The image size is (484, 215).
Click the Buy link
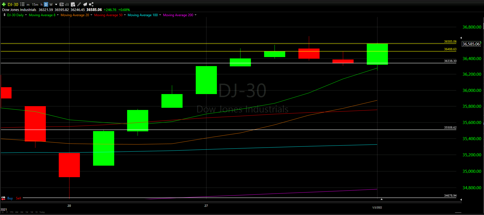click(10, 198)
